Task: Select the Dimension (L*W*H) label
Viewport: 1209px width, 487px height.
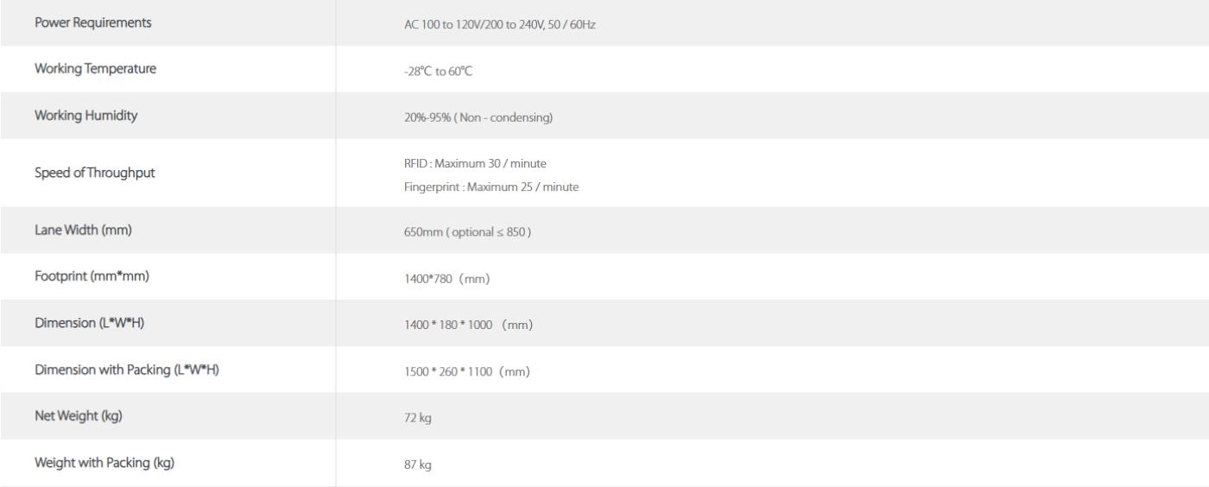Action: pos(90,323)
